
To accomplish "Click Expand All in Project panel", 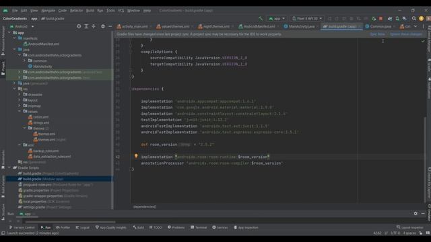I will 86,26.
